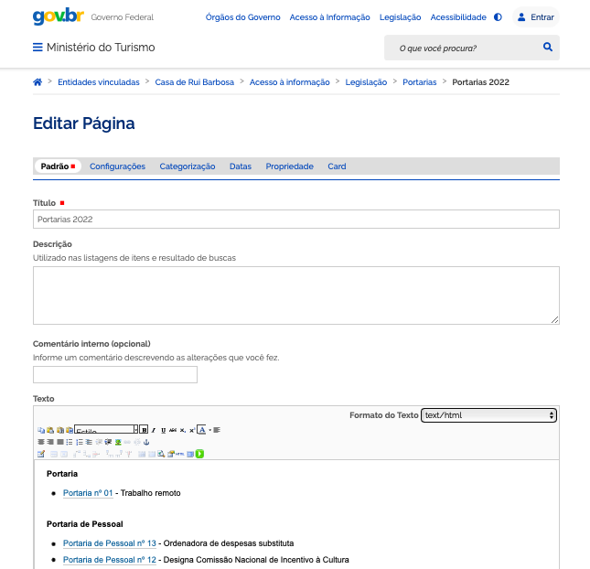Switch to the Configurações tab
The width and height of the screenshot is (590, 569).
[x=117, y=166]
